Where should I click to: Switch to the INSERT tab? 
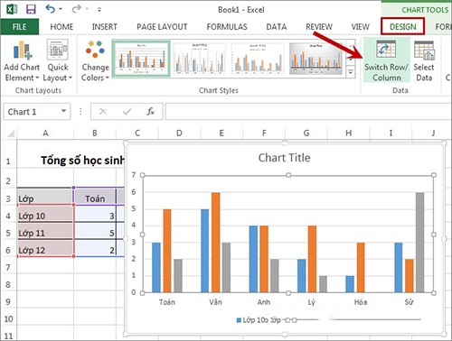(105, 27)
